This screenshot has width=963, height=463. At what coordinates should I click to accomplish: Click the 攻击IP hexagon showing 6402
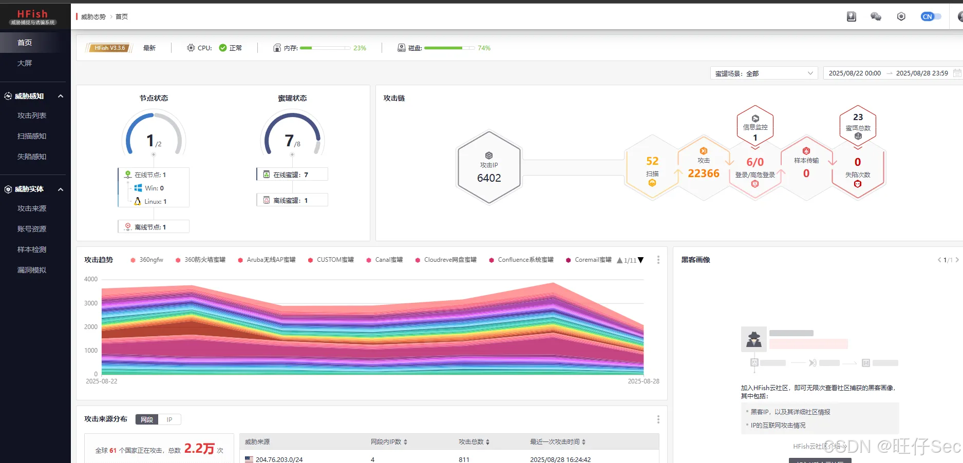coord(489,168)
